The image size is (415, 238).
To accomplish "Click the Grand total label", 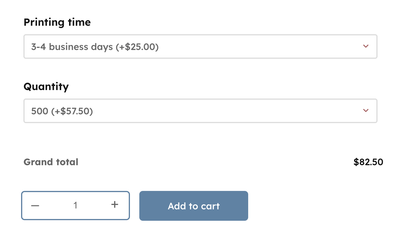I will click(x=51, y=162).
